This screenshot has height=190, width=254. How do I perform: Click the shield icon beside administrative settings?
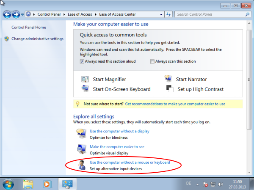pyautogui.click(x=7, y=39)
